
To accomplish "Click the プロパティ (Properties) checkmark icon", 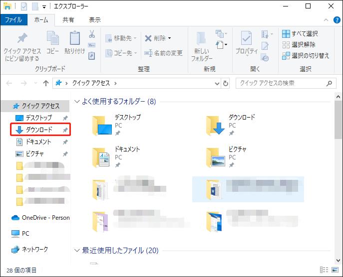I will coord(246,38).
